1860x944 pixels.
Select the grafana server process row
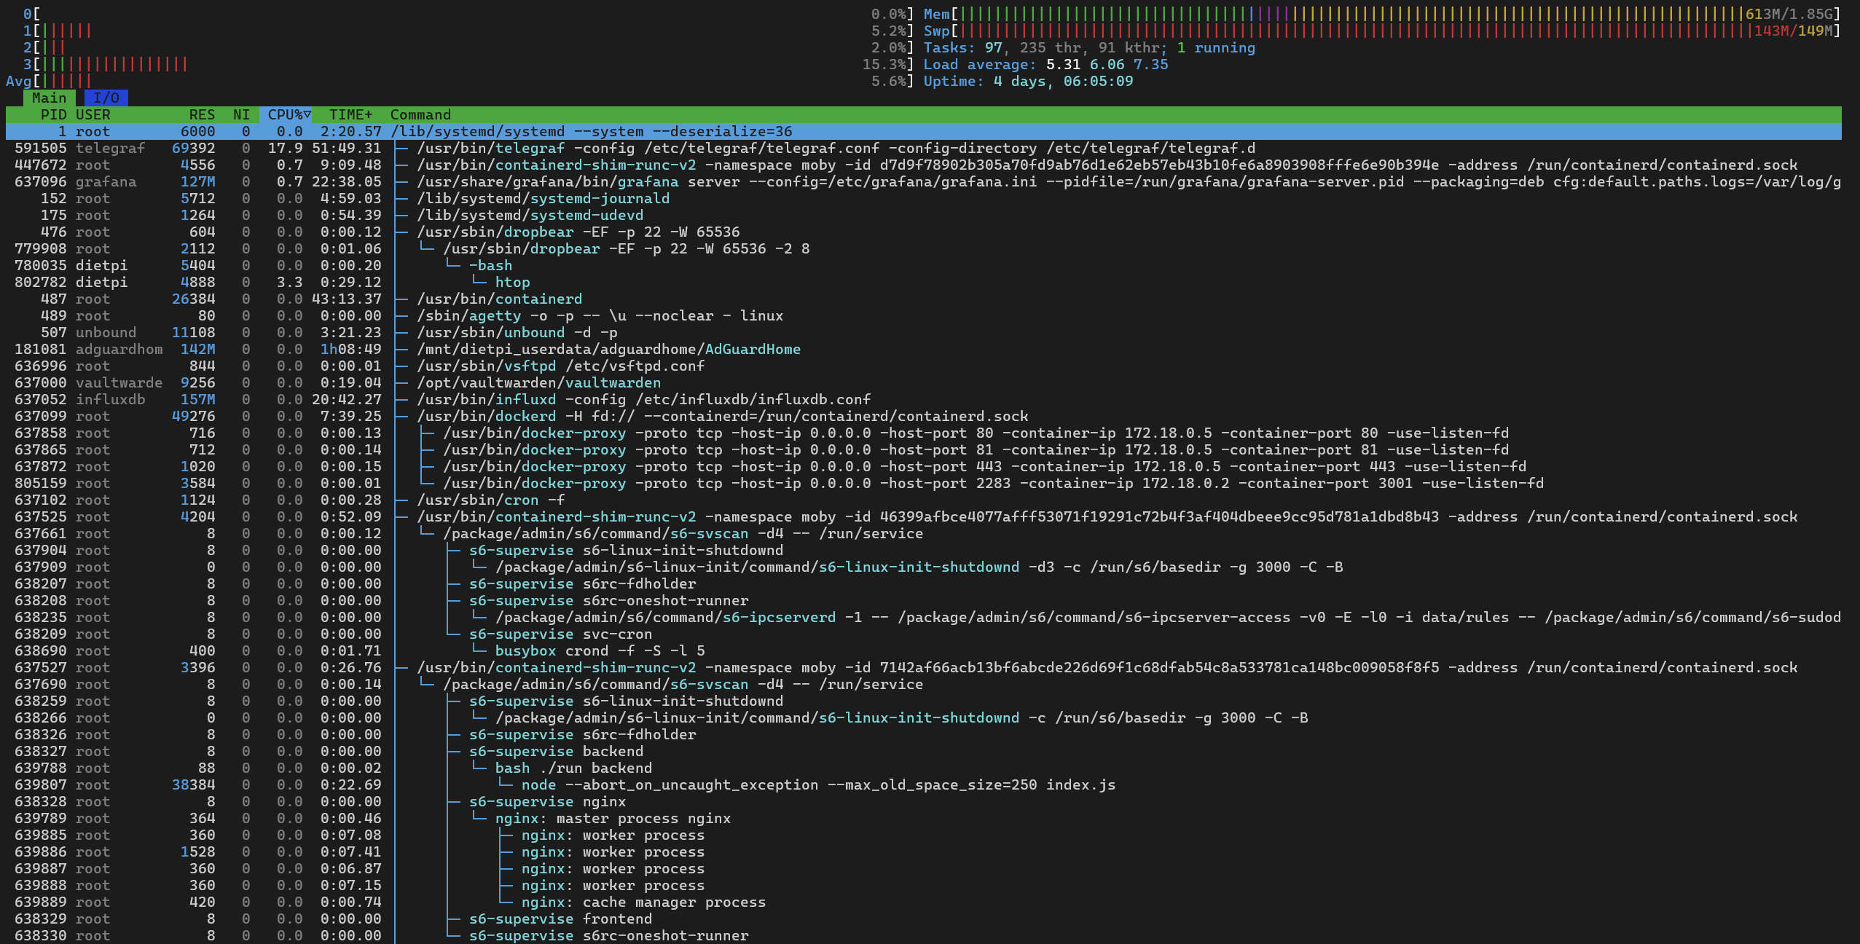click(x=924, y=181)
